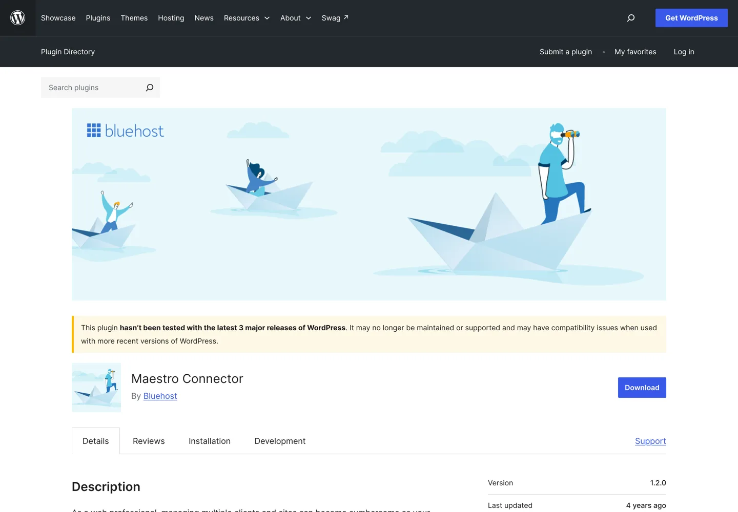
Task: Click the WordPress logo icon
Action: pos(18,18)
